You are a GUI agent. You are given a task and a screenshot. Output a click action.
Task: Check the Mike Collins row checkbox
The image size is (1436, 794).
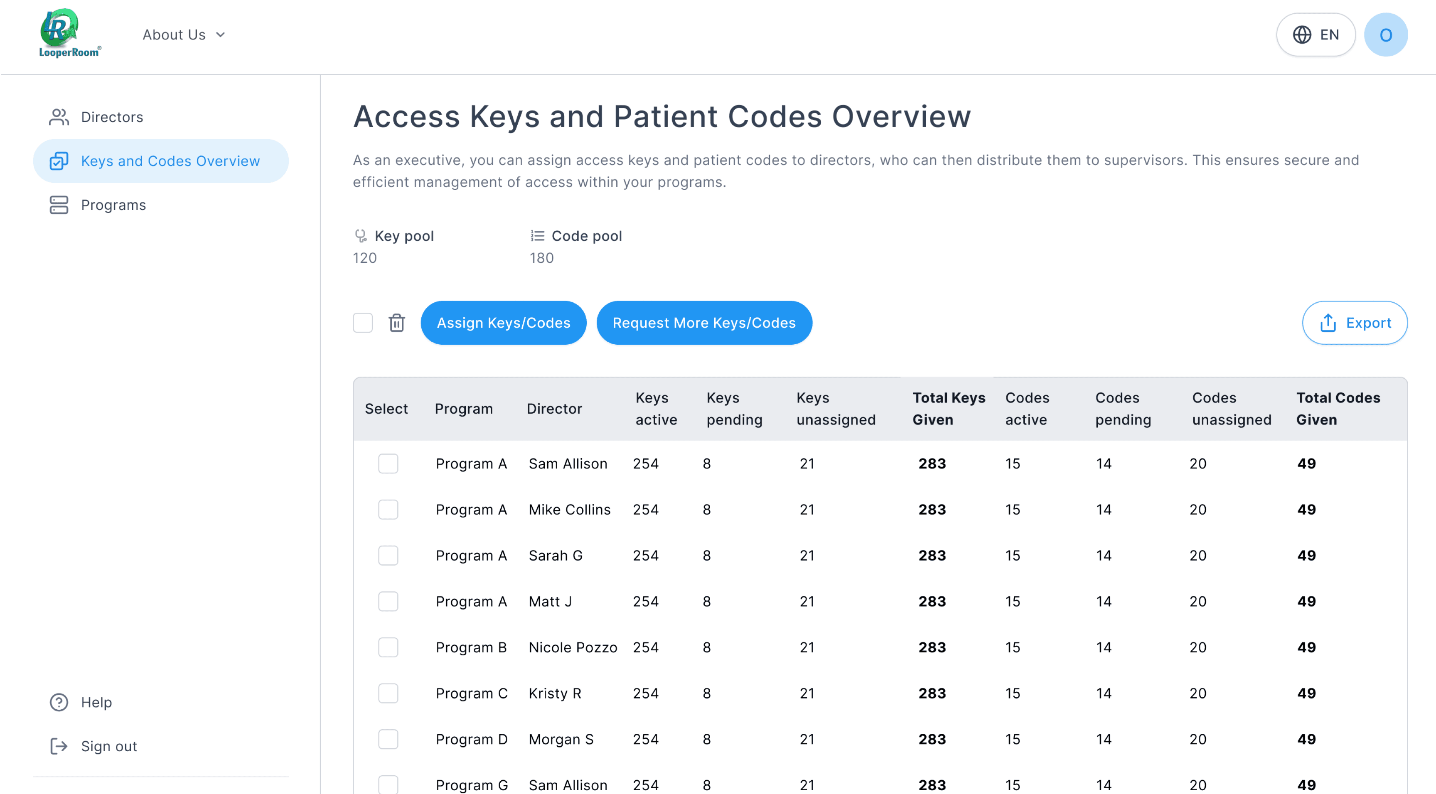pyautogui.click(x=388, y=509)
